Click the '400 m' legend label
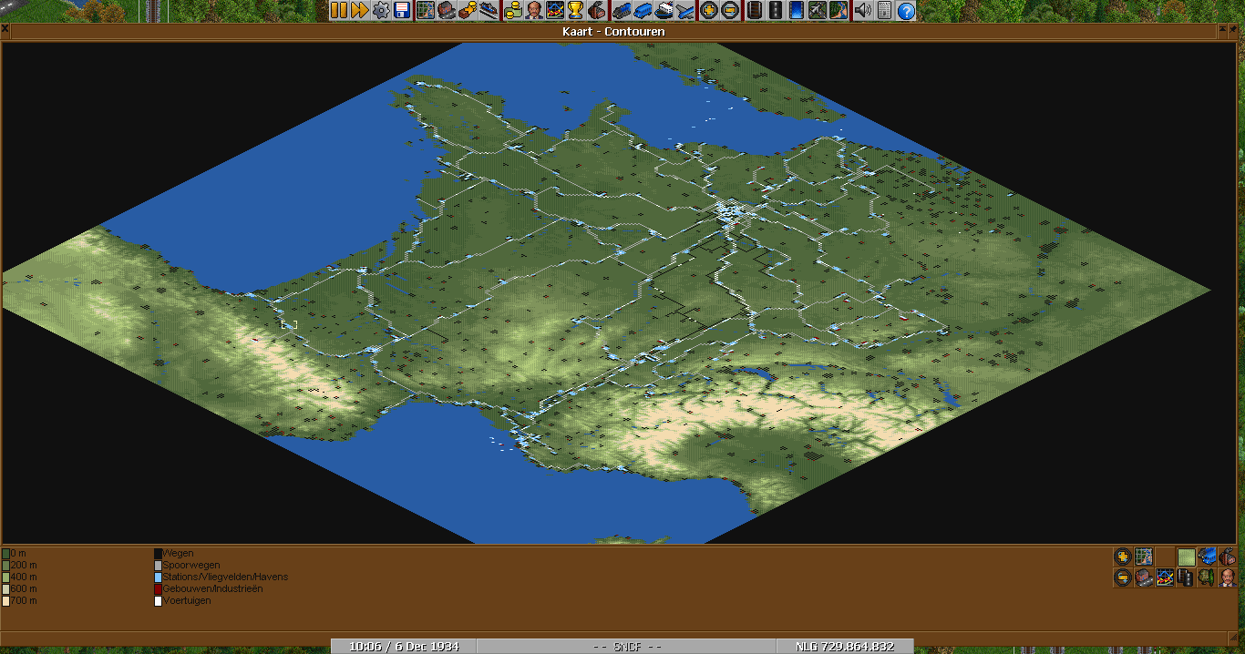This screenshot has width=1245, height=654. pyautogui.click(x=24, y=577)
